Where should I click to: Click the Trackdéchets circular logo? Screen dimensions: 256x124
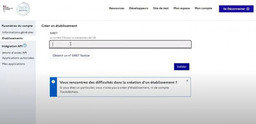[23, 9]
